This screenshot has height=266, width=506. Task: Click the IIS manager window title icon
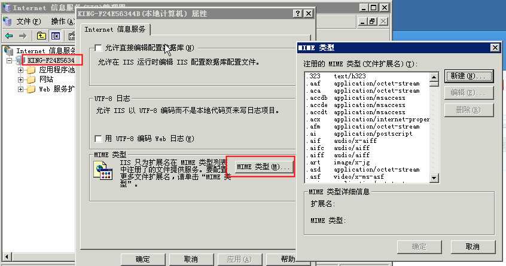[x=6, y=8]
